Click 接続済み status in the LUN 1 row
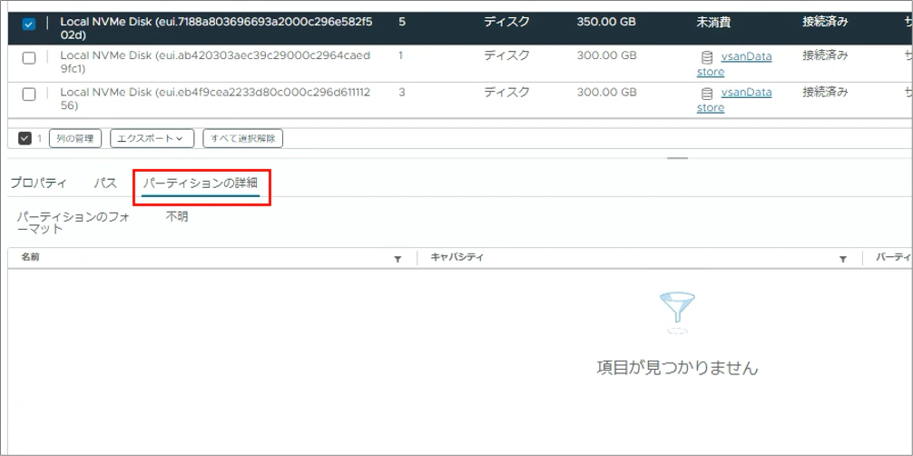 tap(825, 56)
